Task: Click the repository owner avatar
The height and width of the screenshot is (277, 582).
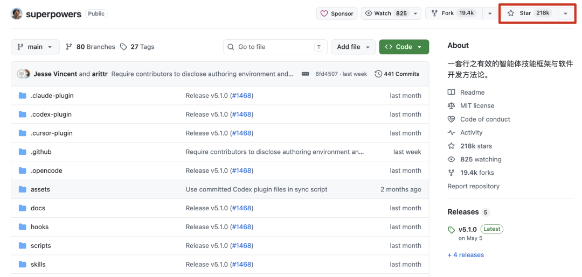Action: 17,14
